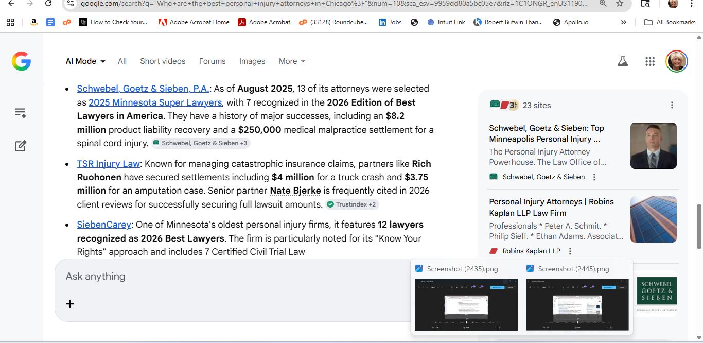Open the Adobe Acrobat Home bookmark
This screenshot has height=343, width=703.
tap(194, 22)
